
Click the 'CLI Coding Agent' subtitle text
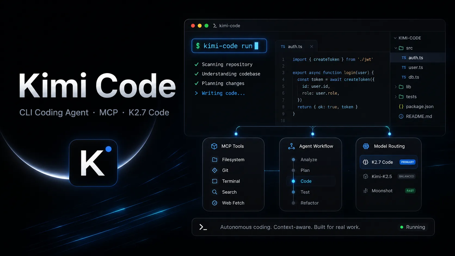pos(54,112)
